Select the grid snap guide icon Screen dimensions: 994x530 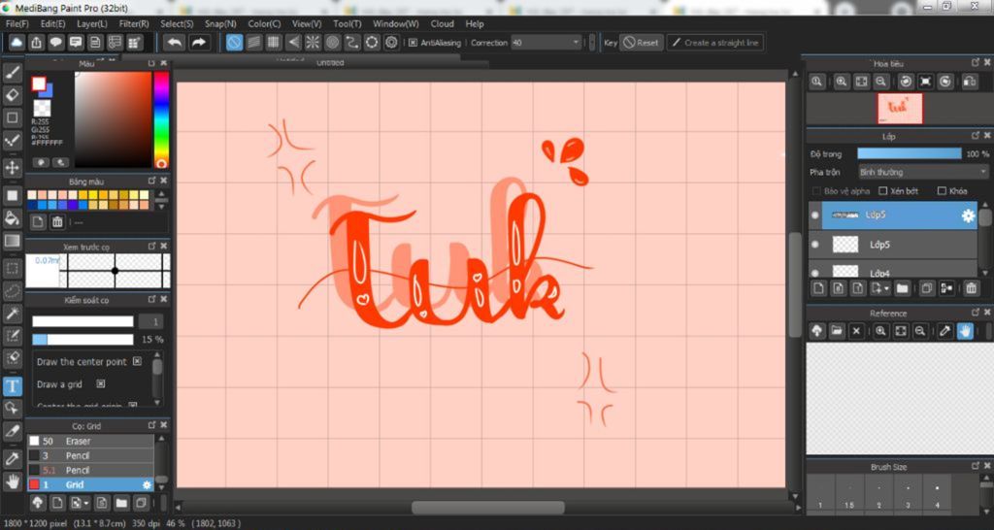pyautogui.click(x=273, y=43)
